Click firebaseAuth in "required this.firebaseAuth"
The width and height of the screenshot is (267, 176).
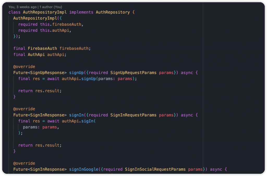(x=66, y=24)
